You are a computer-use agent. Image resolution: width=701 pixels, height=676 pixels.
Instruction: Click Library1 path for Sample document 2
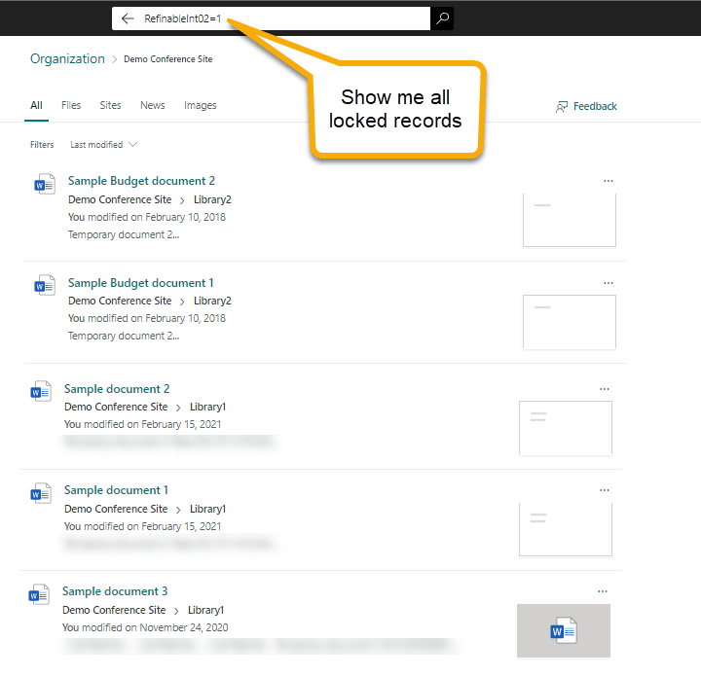pyautogui.click(x=208, y=407)
